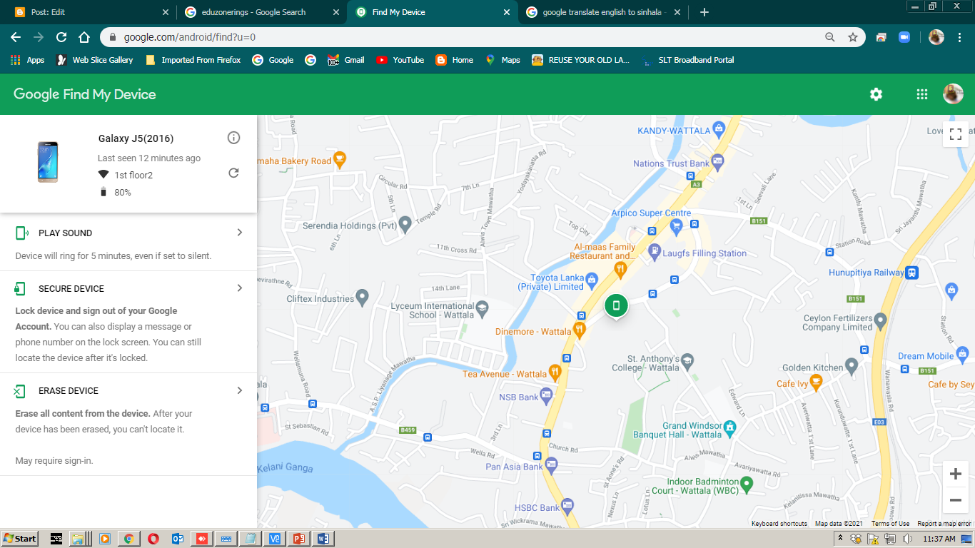Click the Secure Device lock icon
Image resolution: width=975 pixels, height=548 pixels.
click(x=21, y=288)
